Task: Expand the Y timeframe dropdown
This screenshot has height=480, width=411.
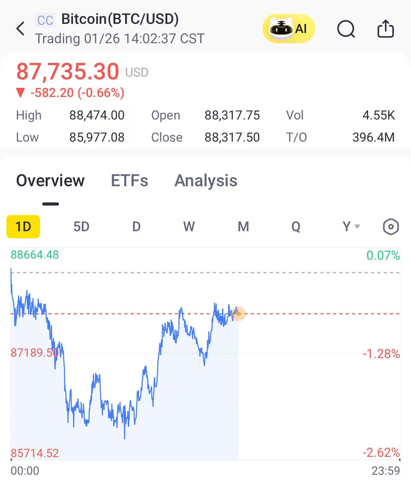Action: [351, 227]
